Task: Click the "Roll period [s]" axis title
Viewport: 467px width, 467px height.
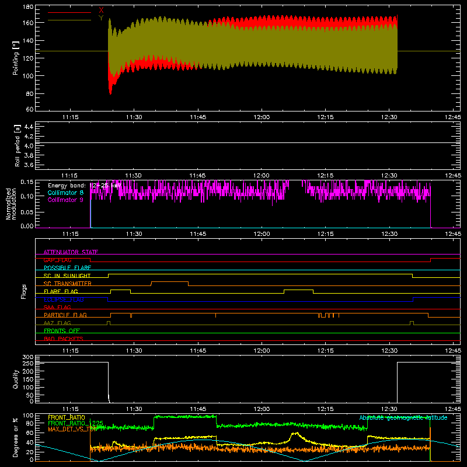Action: coord(18,145)
